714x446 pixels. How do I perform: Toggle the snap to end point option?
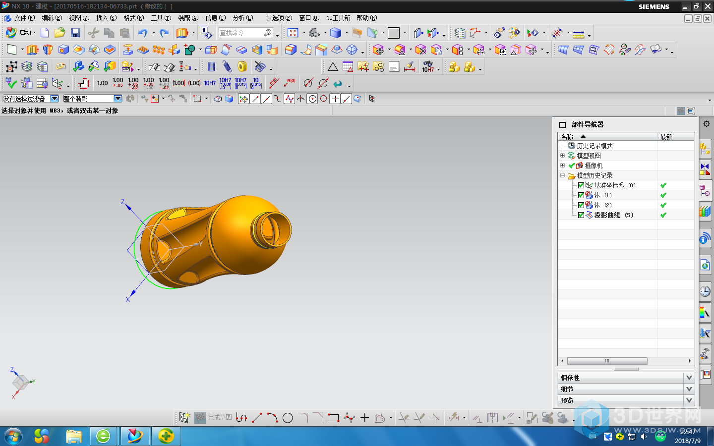255,99
